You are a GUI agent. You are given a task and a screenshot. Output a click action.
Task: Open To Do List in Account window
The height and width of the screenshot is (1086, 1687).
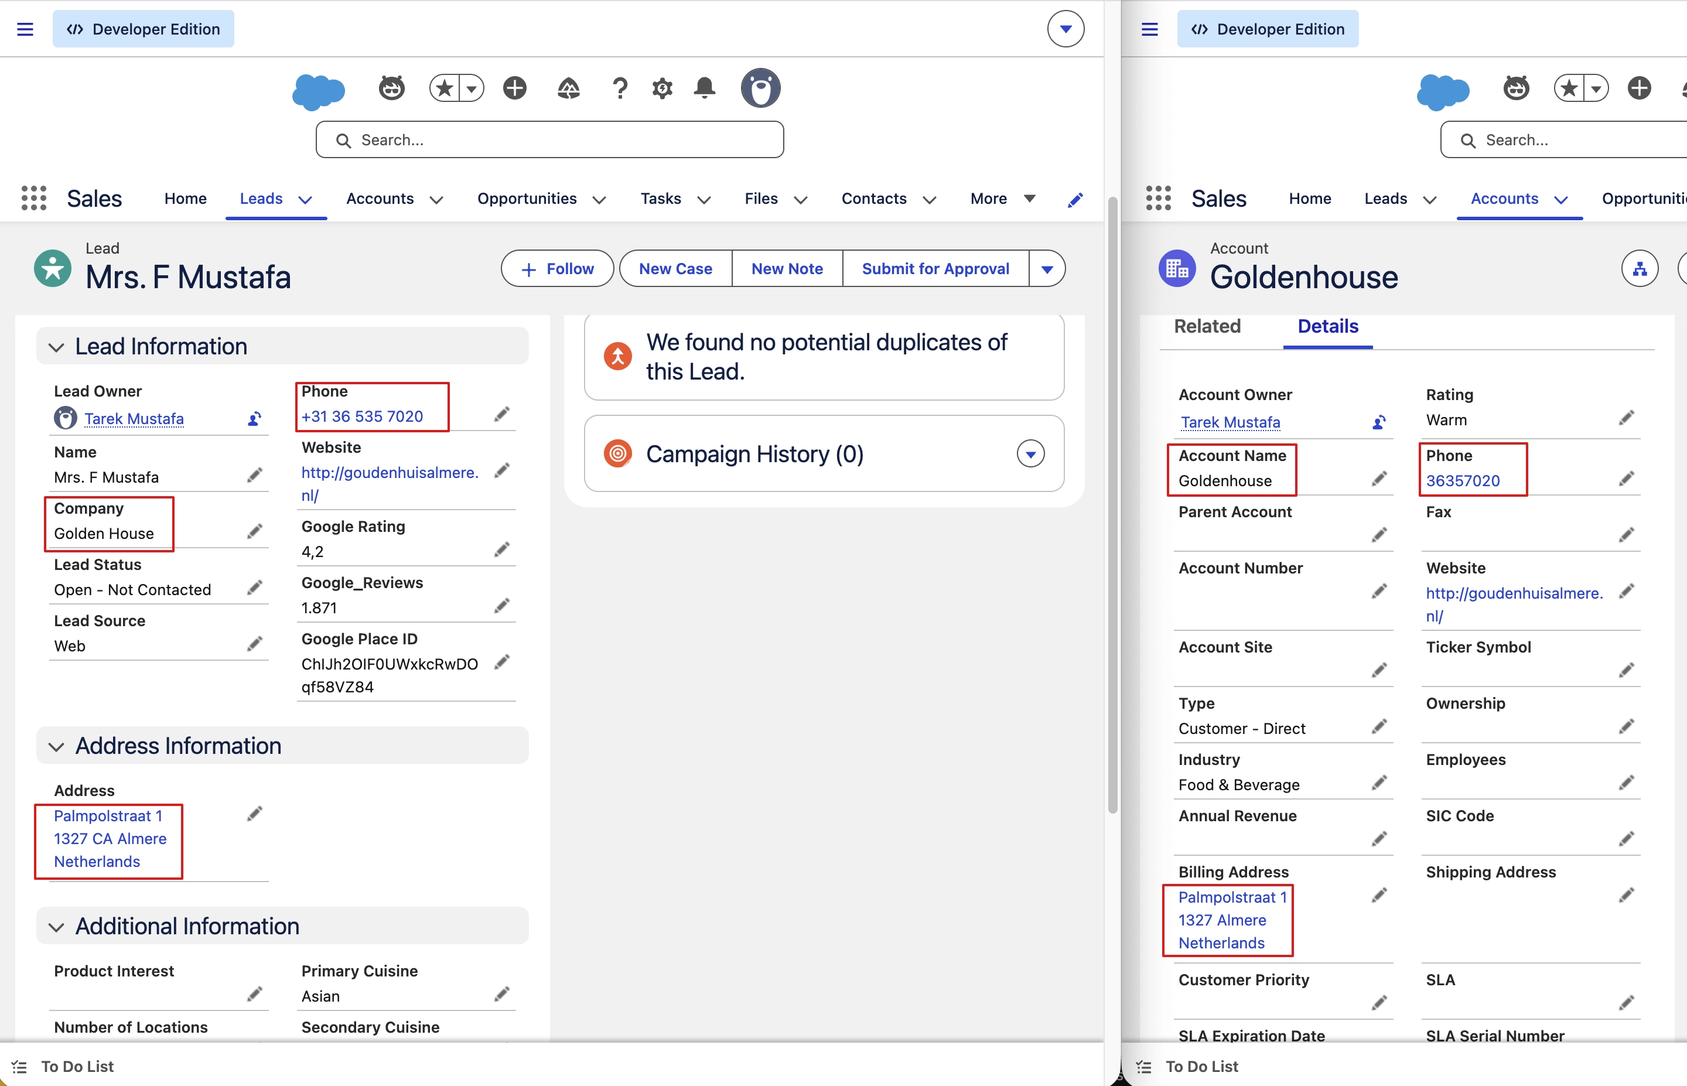(1187, 1065)
